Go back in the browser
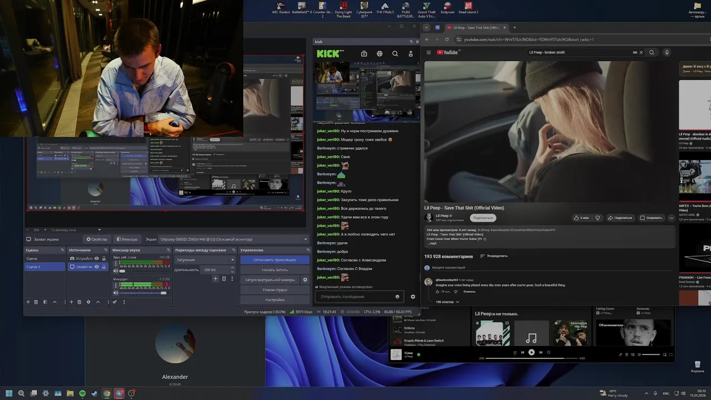 (x=427, y=39)
